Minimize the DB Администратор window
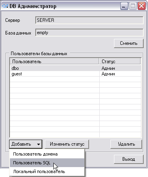Viewport: 148px width, 177px height. 124,6
